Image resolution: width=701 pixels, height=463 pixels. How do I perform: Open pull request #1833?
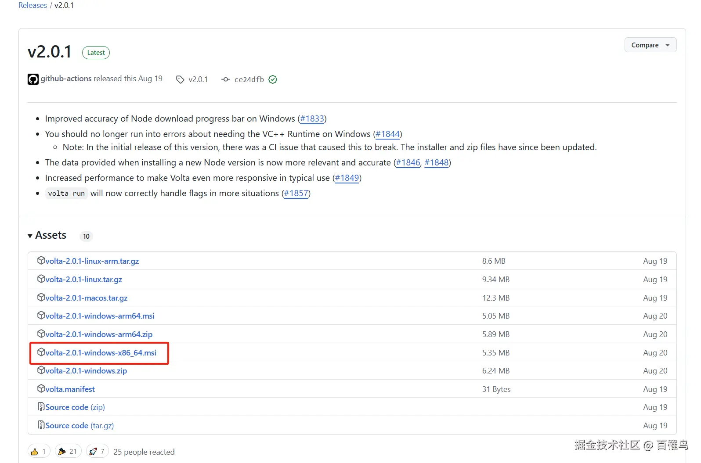[x=312, y=118]
